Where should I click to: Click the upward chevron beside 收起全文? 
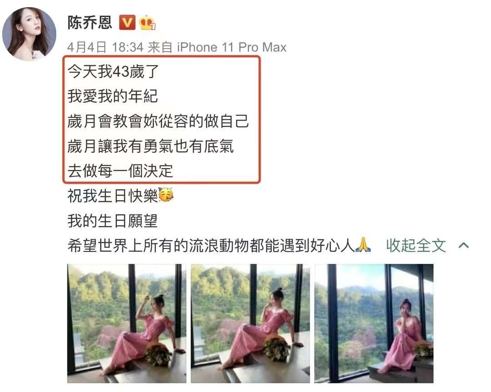pyautogui.click(x=464, y=246)
